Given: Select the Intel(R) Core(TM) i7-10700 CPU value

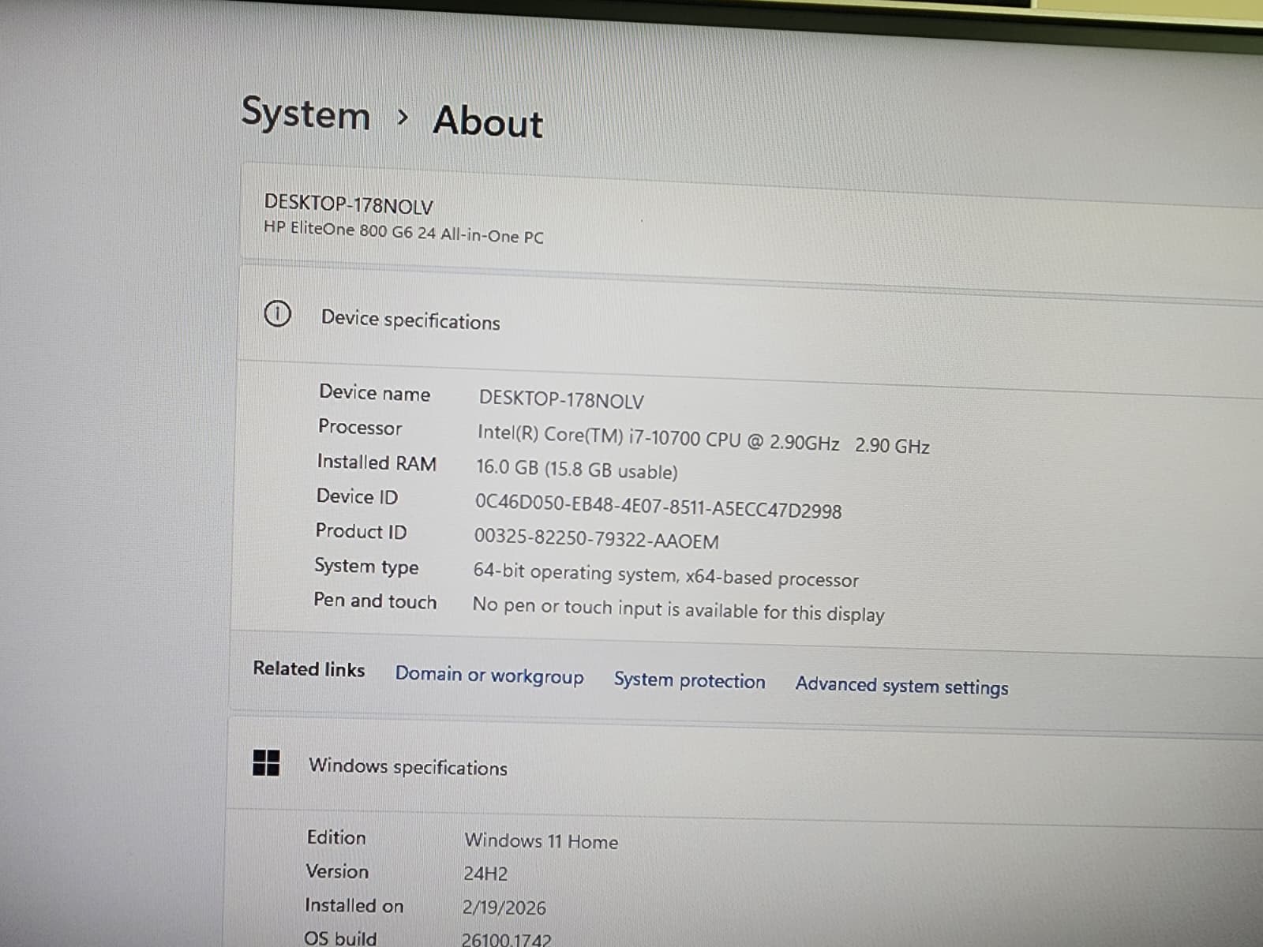Looking at the screenshot, I should point(703,440).
